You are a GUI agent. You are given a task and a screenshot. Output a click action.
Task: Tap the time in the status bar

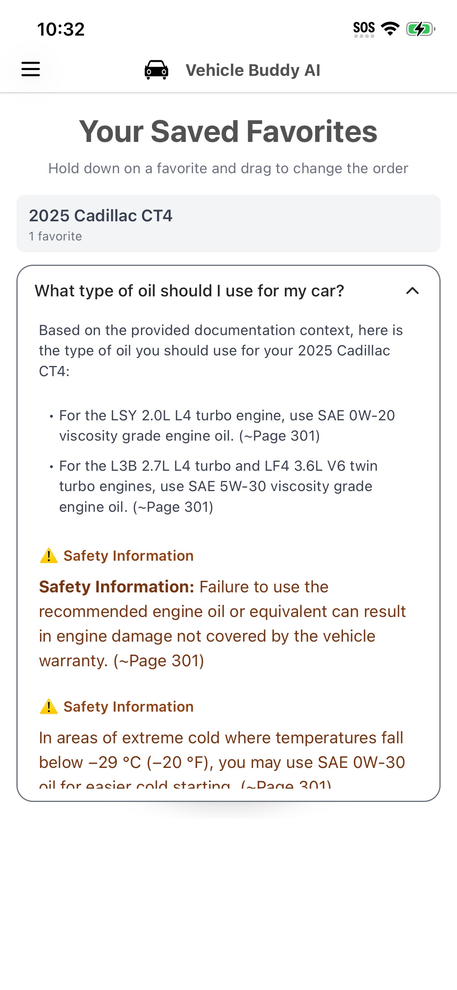click(61, 29)
